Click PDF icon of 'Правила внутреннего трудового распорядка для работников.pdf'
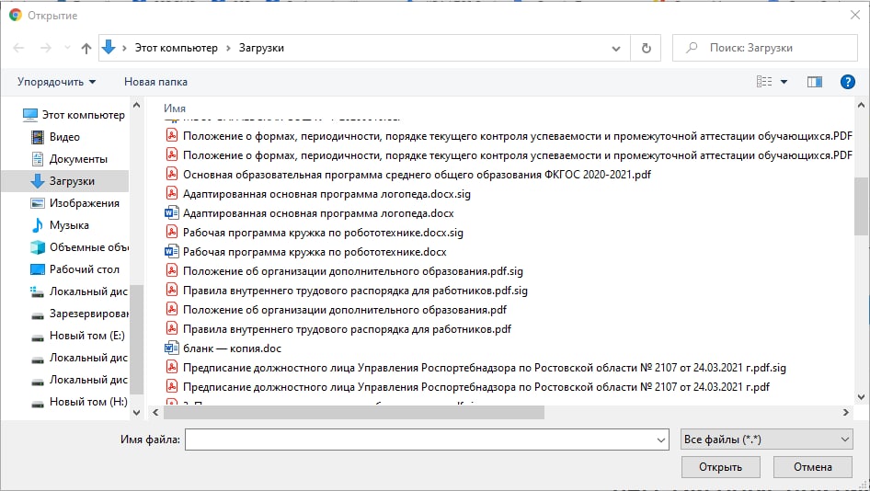Viewport: 870px width, 491px height. [172, 329]
